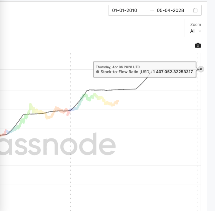Open the calendar icon in date picker
This screenshot has width=215, height=211.
point(195,10)
